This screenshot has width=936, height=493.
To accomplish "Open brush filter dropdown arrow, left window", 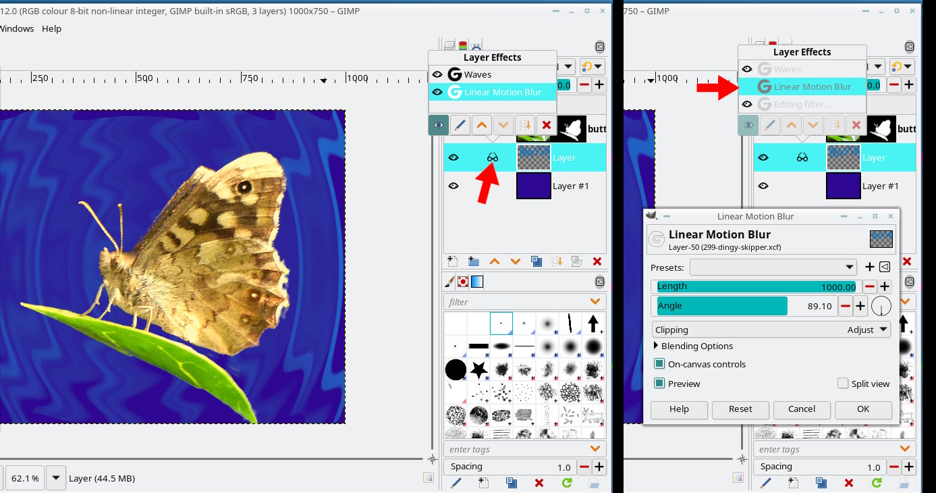I will (595, 302).
